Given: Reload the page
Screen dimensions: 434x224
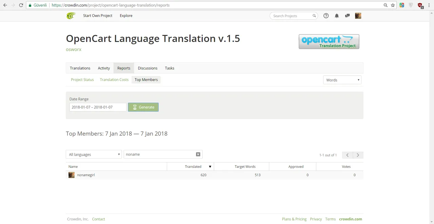Looking at the screenshot, I should (21, 5).
